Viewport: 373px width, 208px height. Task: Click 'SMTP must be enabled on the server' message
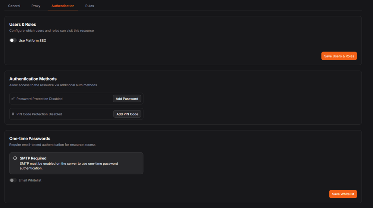tap(69, 166)
